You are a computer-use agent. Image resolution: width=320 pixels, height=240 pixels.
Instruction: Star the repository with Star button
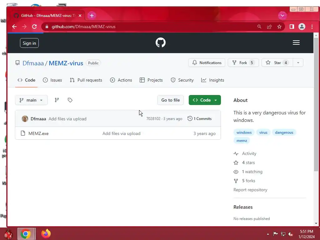pos(277,62)
